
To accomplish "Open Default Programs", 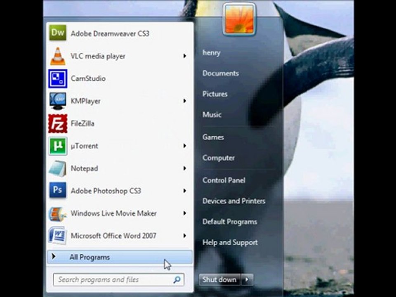I will (230, 222).
